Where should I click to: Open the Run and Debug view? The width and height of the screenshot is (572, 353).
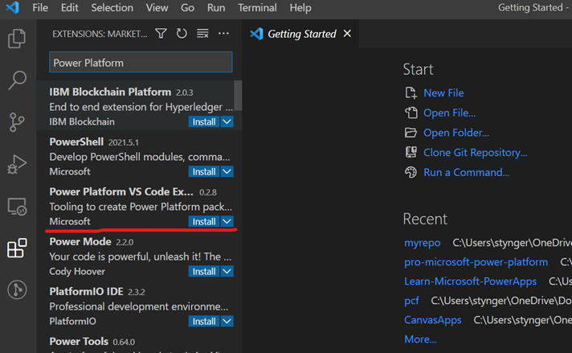click(17, 164)
